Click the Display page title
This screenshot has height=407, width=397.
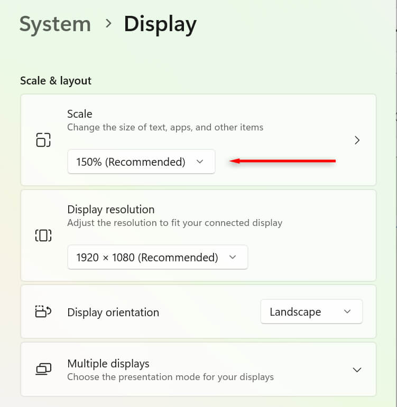(160, 24)
